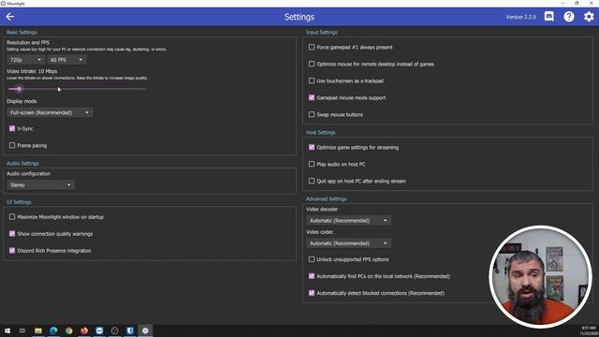Click the Resolution and FPS label
Screen dimensions: 599x337
(28, 43)
